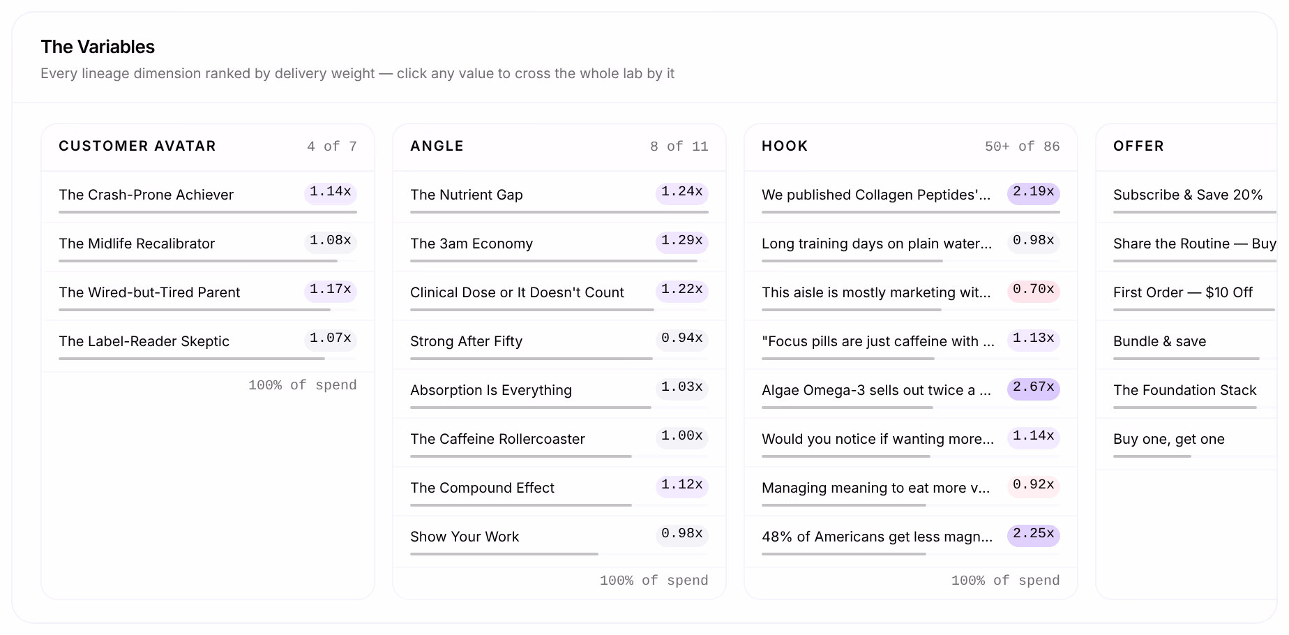1289x635 pixels.
Task: Click the 8 of 11 angle count
Action: click(679, 147)
